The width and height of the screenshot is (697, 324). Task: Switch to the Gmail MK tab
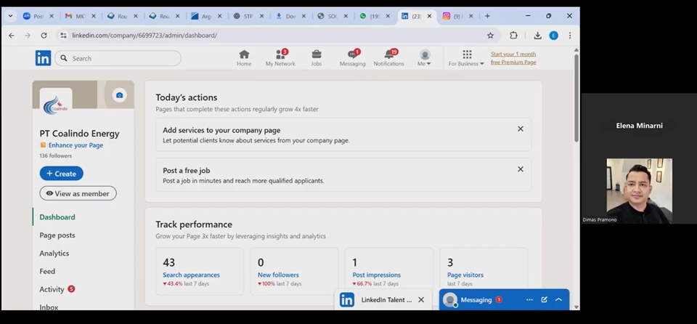pyautogui.click(x=81, y=16)
